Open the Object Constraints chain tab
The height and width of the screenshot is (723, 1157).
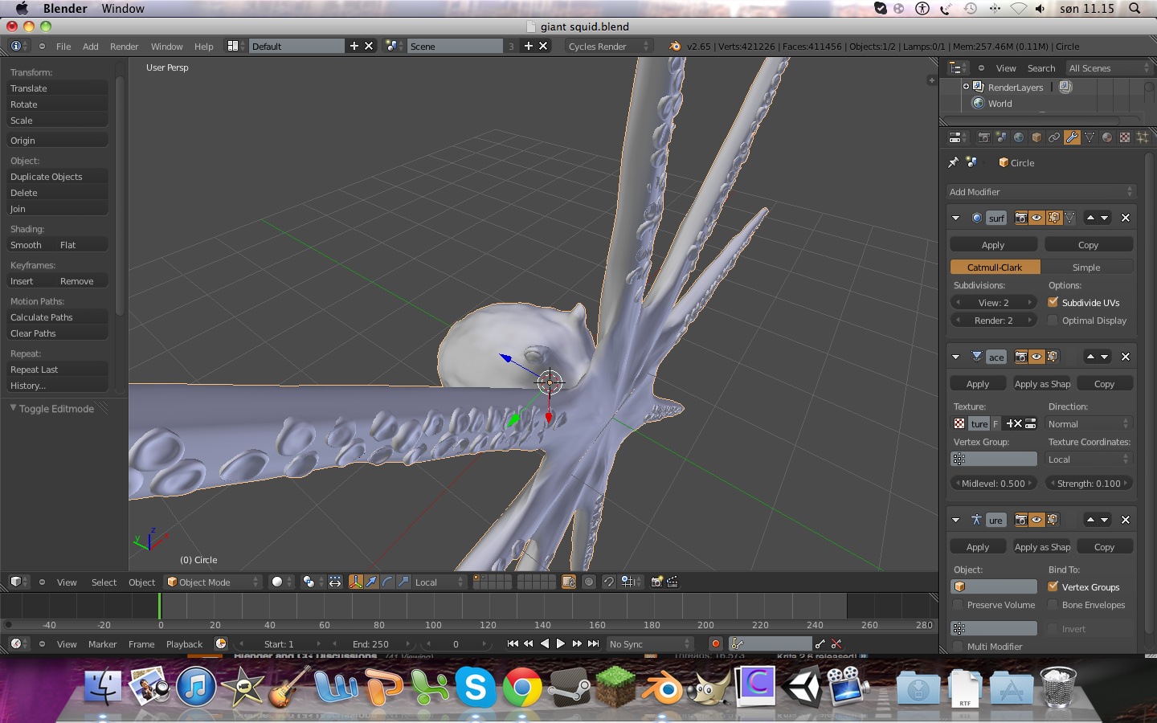[1054, 137]
